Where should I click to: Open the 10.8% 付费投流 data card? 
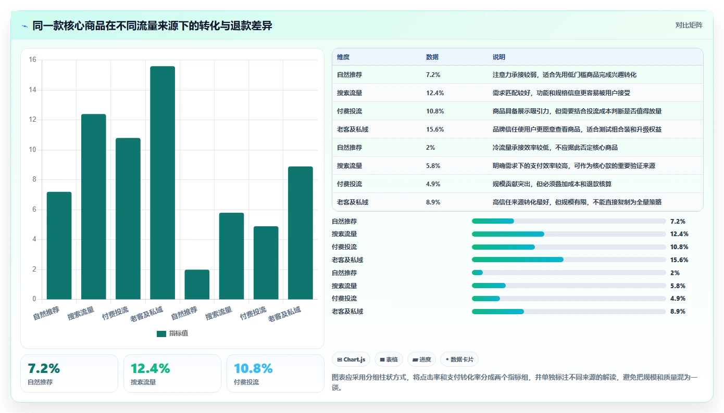coord(276,373)
